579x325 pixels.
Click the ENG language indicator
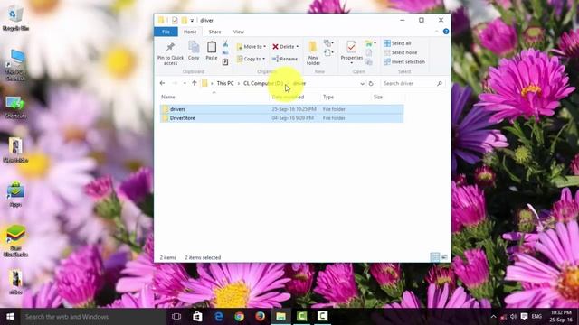(x=536, y=317)
